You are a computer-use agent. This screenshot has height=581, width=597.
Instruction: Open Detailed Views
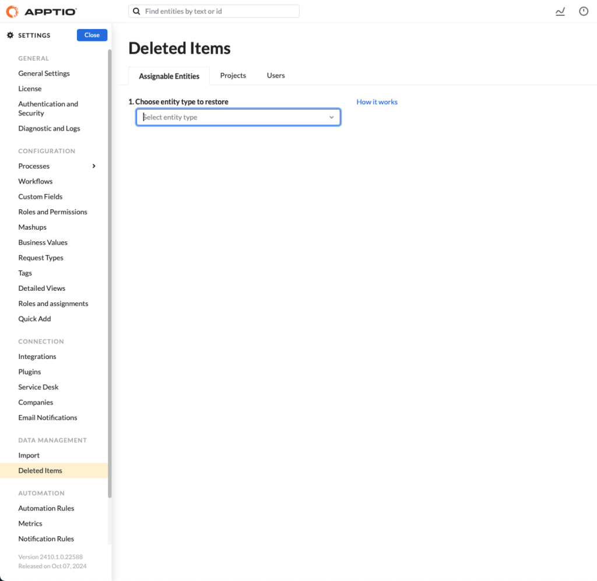[42, 288]
